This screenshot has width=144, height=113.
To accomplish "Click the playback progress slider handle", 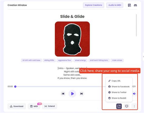I will point(15,86).
